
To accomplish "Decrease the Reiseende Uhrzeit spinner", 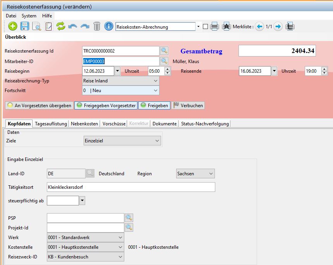I will [324, 73].
